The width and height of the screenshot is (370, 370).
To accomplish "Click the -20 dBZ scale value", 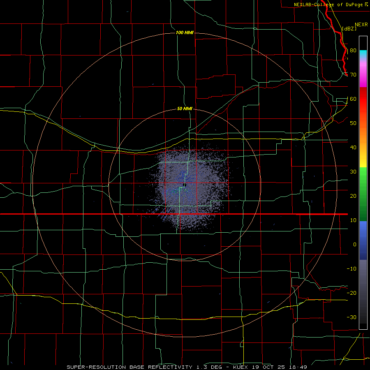I will click(351, 293).
